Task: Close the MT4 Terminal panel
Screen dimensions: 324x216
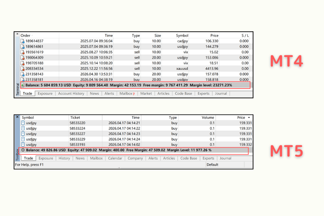Action: coord(17,34)
